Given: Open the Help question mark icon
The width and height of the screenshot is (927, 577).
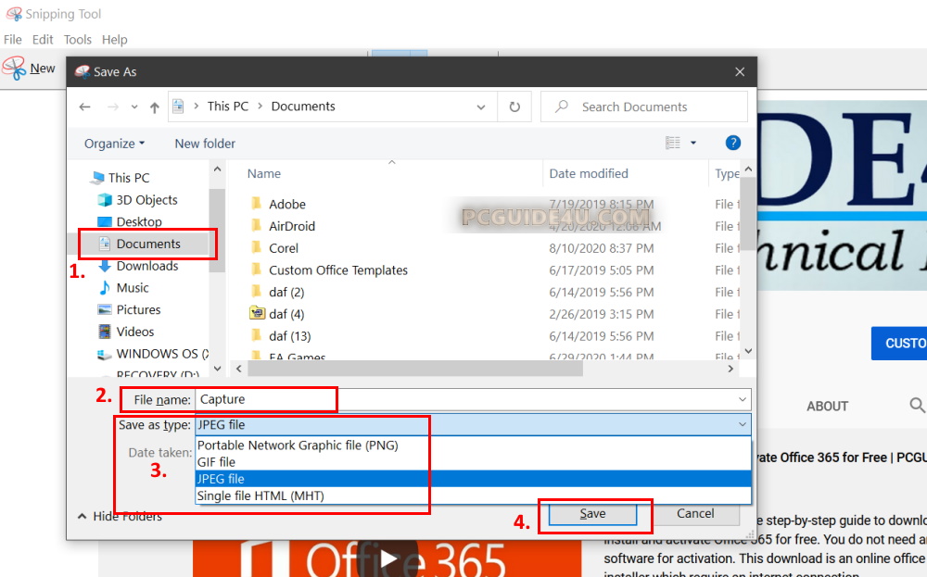Looking at the screenshot, I should pos(732,143).
